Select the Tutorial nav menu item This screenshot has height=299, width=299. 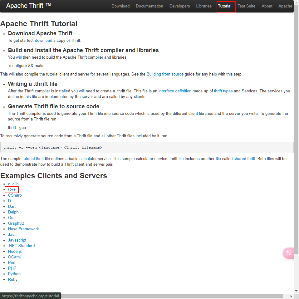pos(225,6)
